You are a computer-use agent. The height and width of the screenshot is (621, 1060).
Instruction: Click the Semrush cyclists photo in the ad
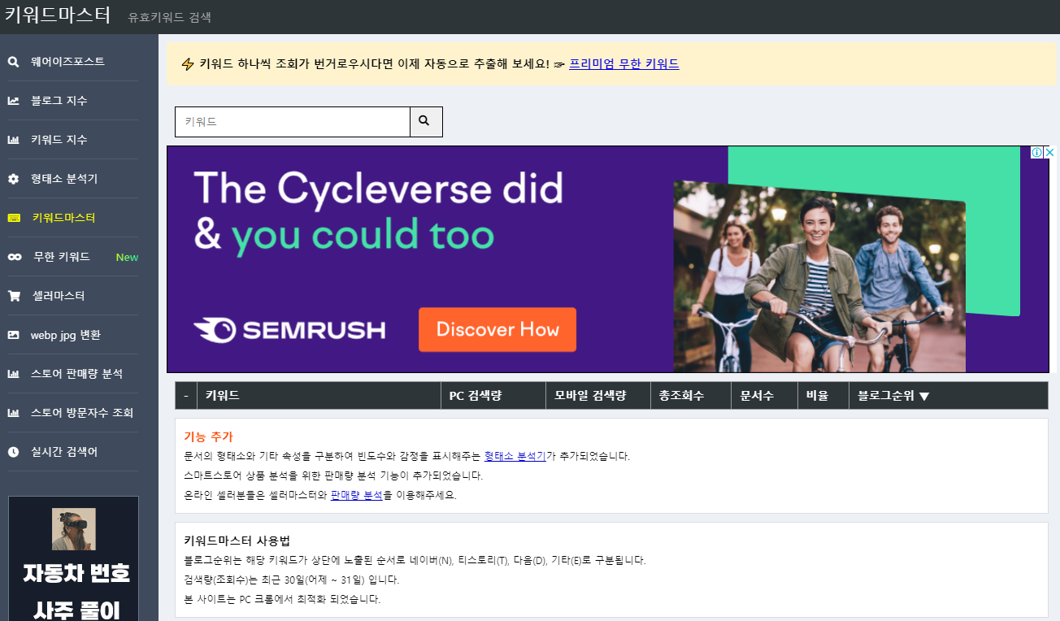pyautogui.click(x=819, y=276)
